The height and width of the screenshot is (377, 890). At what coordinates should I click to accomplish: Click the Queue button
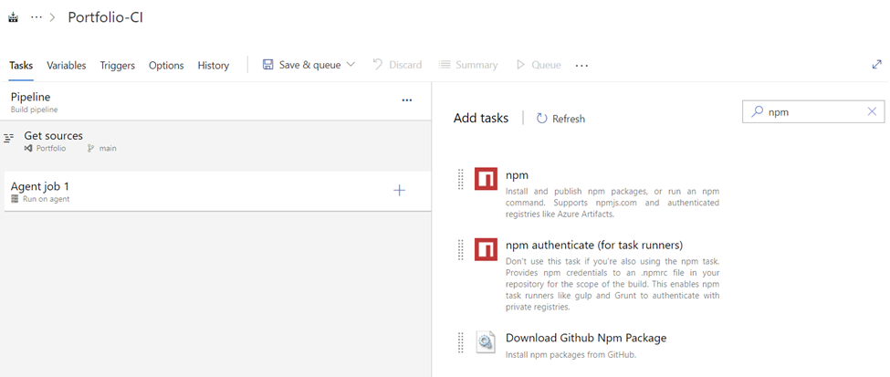[539, 66]
